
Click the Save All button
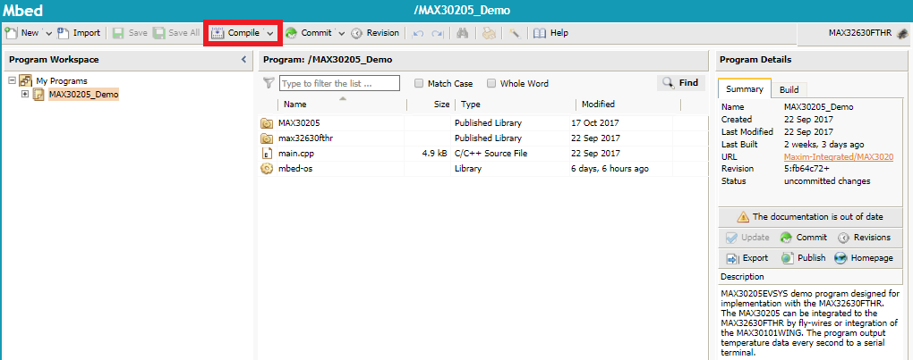[176, 33]
